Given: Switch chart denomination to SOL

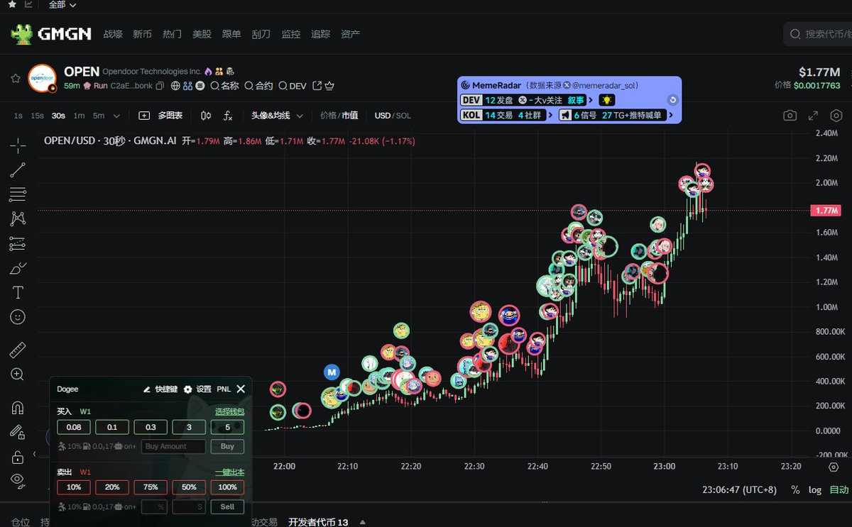Looking at the screenshot, I should [403, 116].
